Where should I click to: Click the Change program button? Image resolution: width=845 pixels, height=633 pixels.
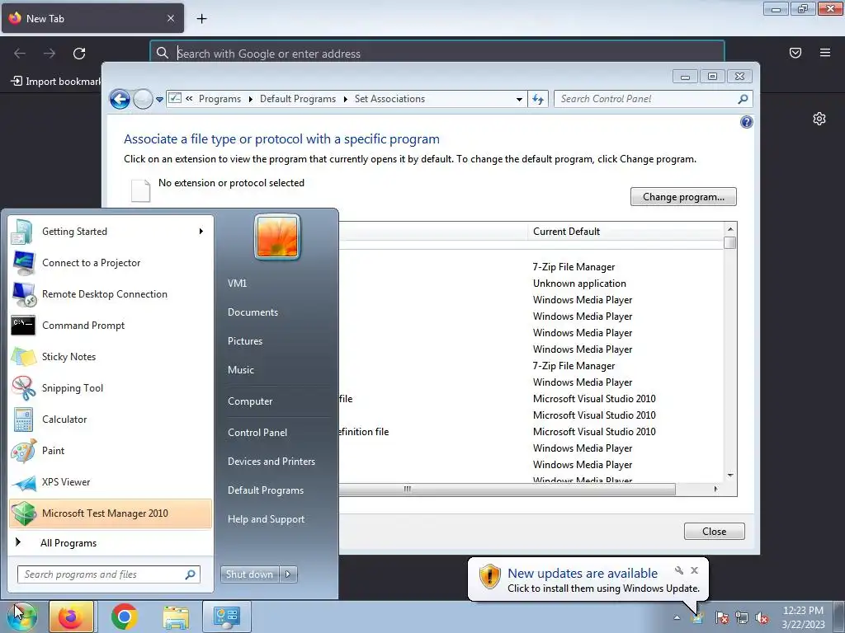[683, 197]
